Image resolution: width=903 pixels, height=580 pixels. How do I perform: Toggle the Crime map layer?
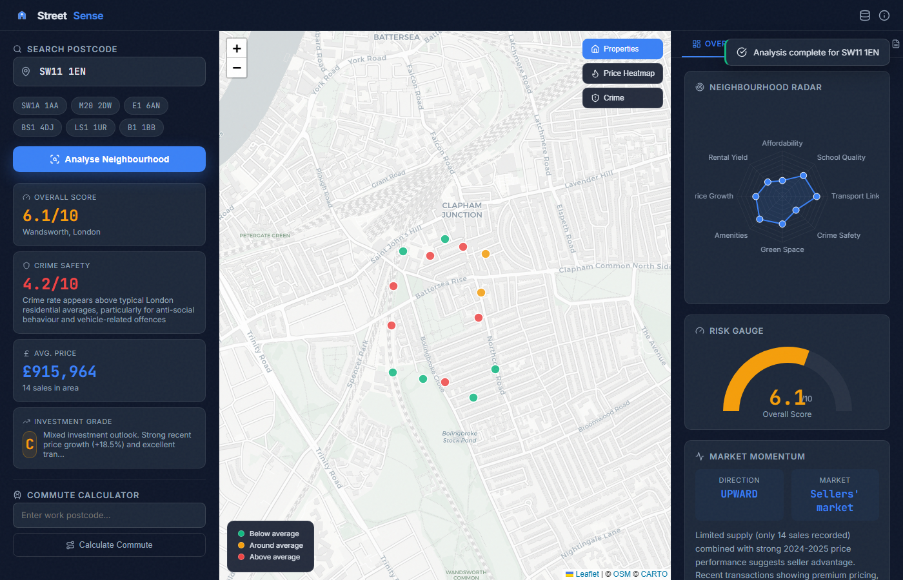[622, 97]
